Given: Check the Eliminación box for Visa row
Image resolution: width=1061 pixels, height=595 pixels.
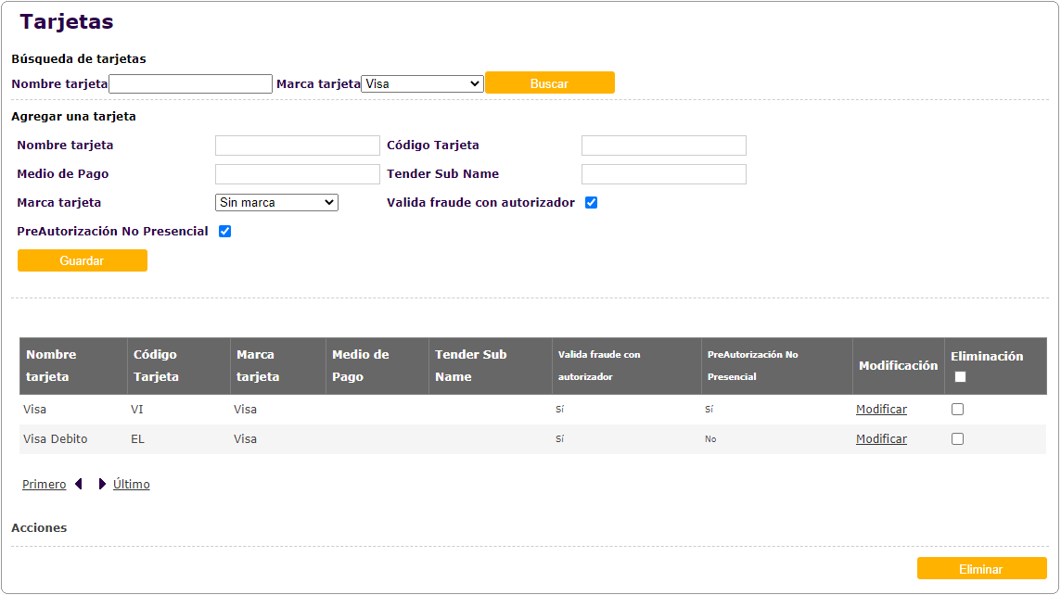Looking at the screenshot, I should 958,409.
